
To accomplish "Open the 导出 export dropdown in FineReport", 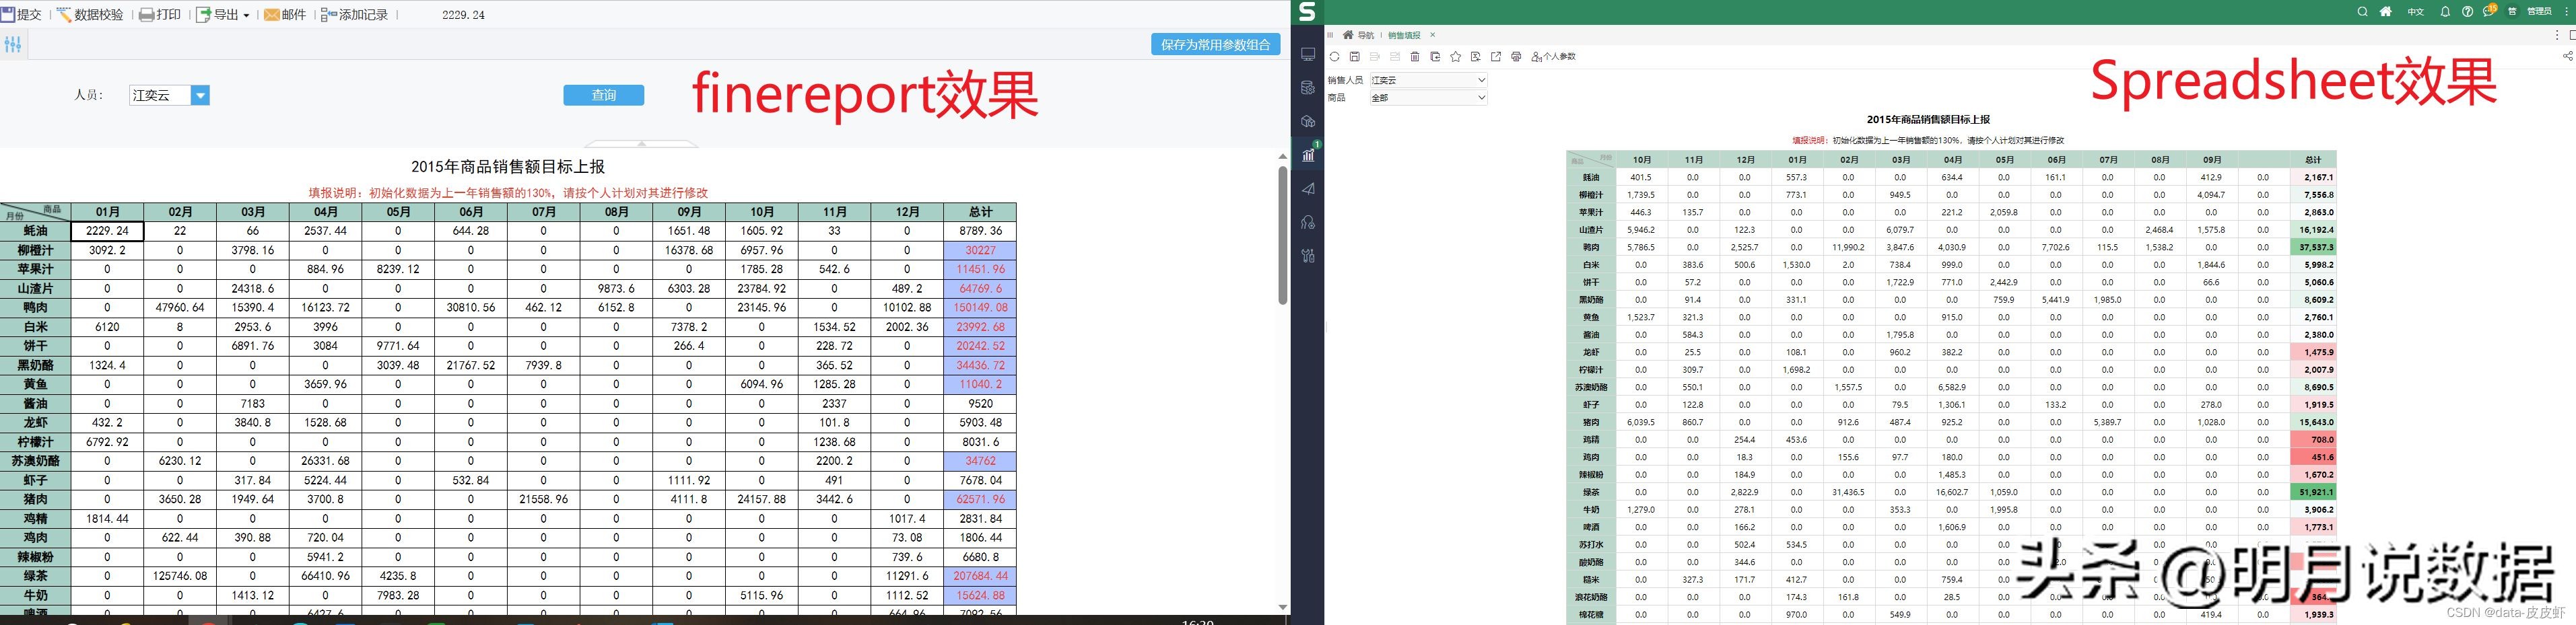I will 222,15.
